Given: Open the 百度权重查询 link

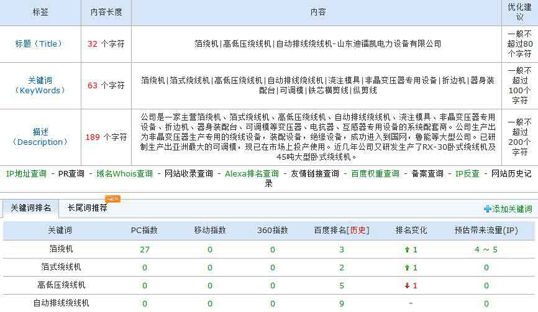Looking at the screenshot, I should click(x=375, y=173).
